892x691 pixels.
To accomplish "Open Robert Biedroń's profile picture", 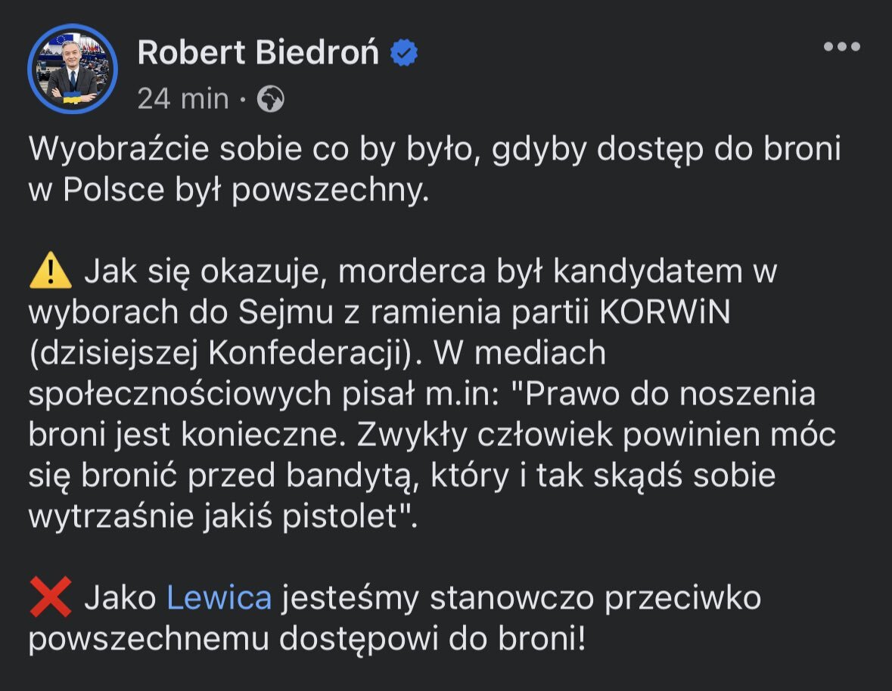I will (73, 70).
